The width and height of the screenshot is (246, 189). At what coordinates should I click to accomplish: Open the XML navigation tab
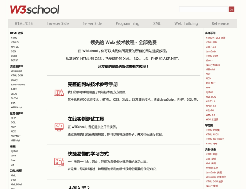(x=157, y=23)
